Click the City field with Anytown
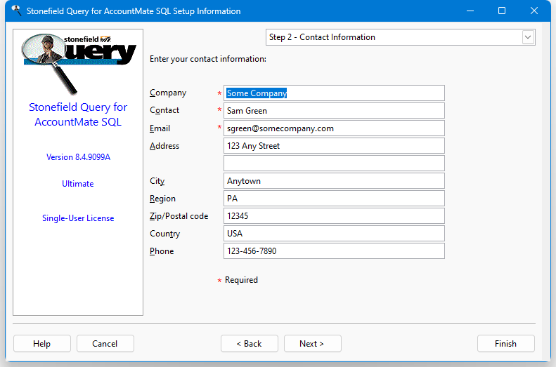This screenshot has width=556, height=367. coord(334,181)
